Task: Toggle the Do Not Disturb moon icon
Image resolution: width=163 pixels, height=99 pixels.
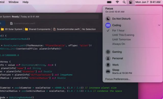Action: pos(108,19)
